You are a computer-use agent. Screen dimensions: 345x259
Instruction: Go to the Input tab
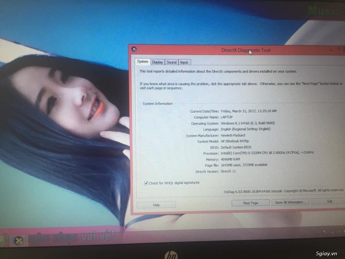(184, 62)
